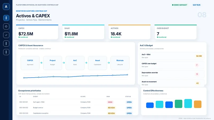The height and width of the screenshot is (120, 214).
Task: Click the REVIEW badge for Budget overrun
Action: pyautogui.click(x=111, y=108)
